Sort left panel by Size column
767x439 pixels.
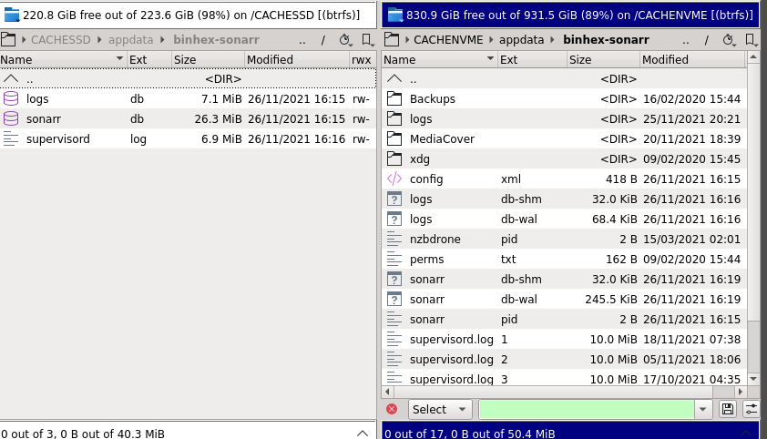208,59
